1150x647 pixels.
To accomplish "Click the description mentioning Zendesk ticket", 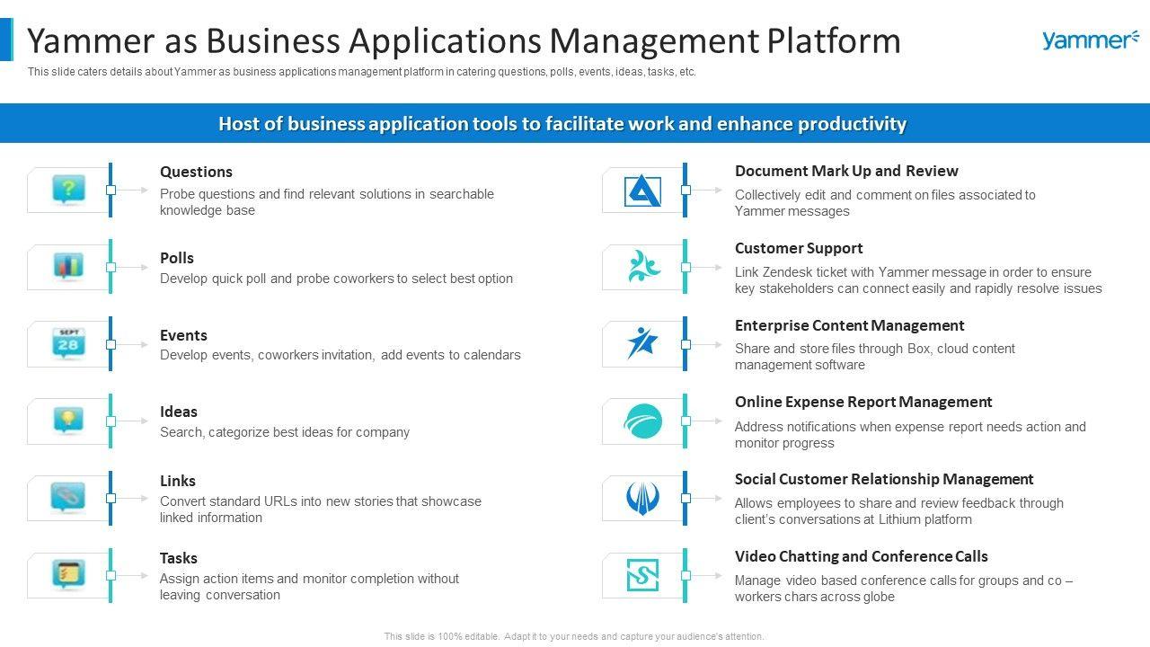I will [x=918, y=280].
